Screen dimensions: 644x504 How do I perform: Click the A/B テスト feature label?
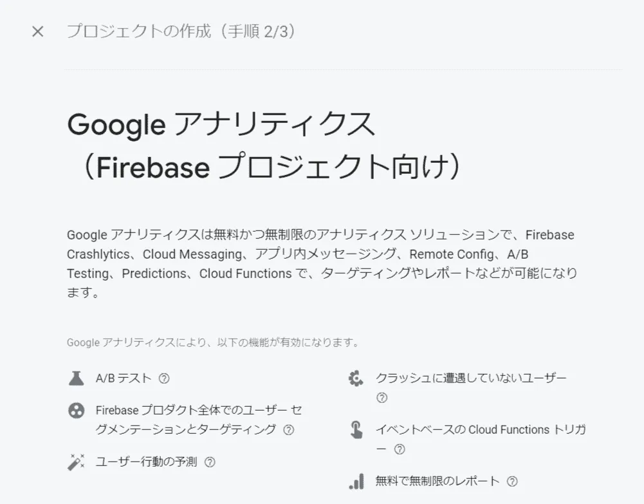click(x=122, y=379)
